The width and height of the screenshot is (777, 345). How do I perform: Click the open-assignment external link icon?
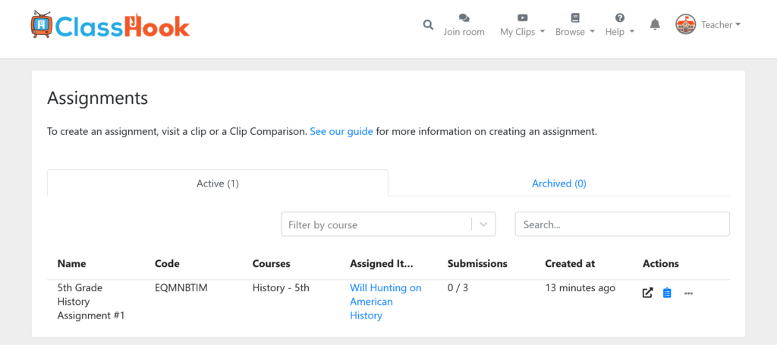coord(648,293)
